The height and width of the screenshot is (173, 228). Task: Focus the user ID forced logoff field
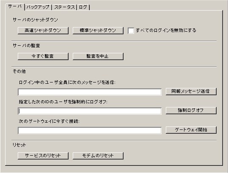click(90, 111)
